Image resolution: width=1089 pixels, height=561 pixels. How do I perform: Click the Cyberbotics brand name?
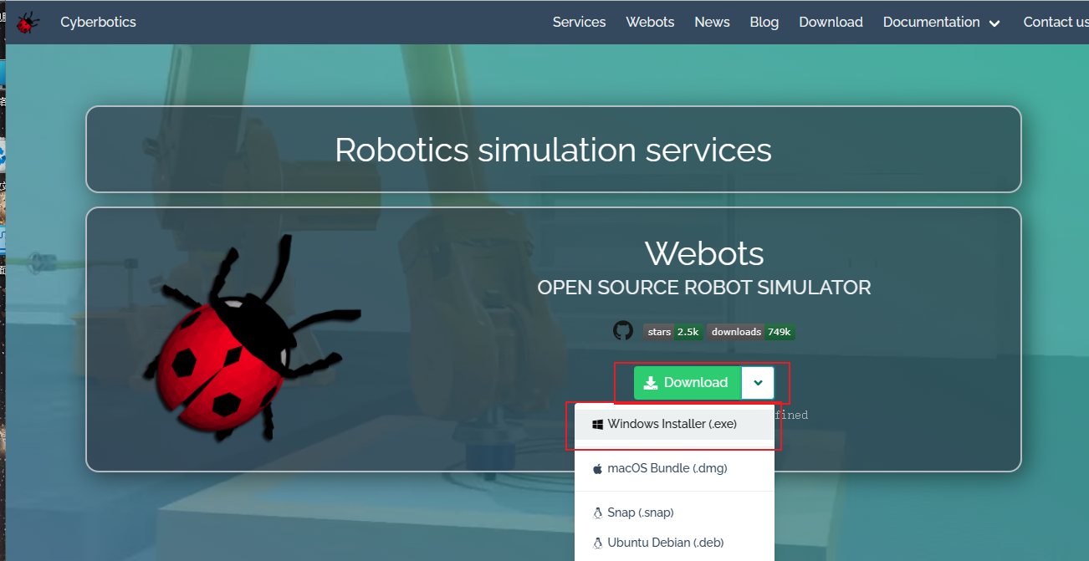98,23
